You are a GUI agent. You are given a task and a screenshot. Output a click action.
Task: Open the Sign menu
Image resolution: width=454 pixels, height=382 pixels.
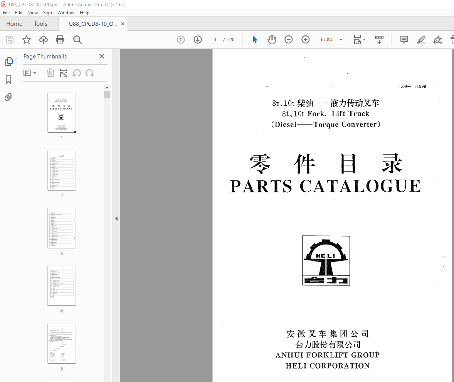tap(47, 13)
